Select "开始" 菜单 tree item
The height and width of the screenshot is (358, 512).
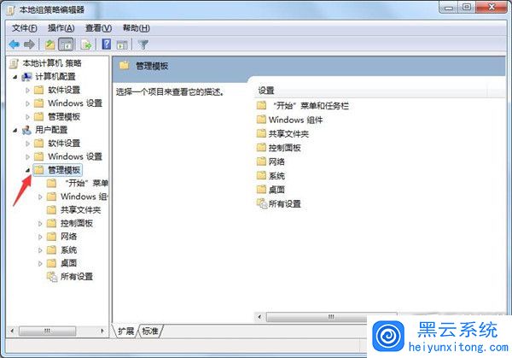pyautogui.click(x=86, y=183)
